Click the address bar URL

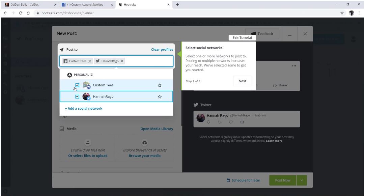pyautogui.click(x=67, y=13)
